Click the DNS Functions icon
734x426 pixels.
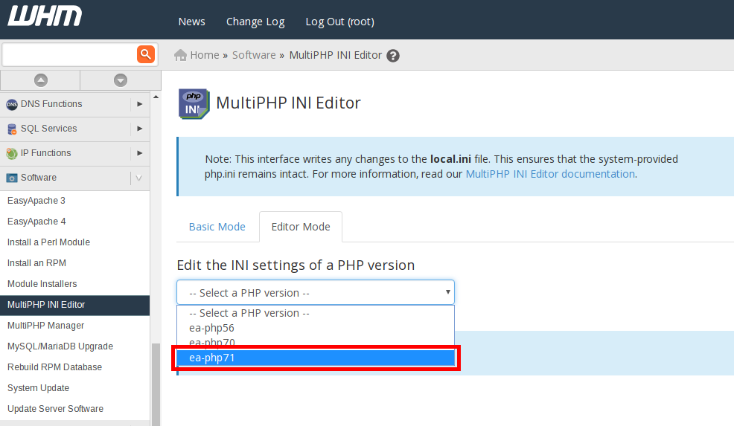tap(12, 105)
